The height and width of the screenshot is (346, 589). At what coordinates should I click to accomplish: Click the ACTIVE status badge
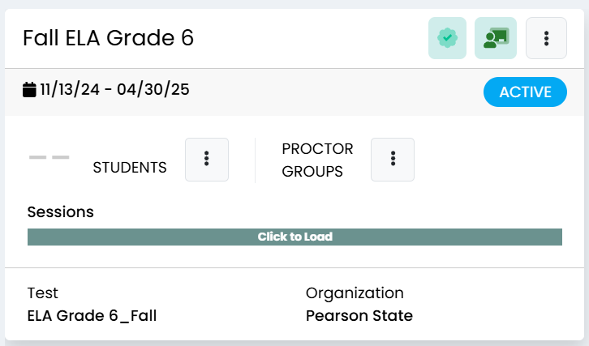[x=525, y=92]
